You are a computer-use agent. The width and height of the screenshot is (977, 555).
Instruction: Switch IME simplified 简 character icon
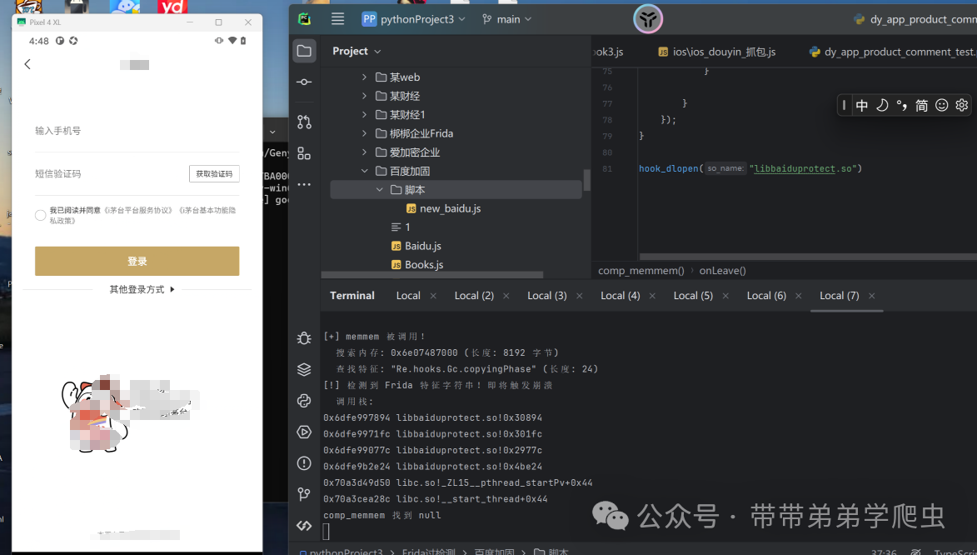tap(921, 105)
